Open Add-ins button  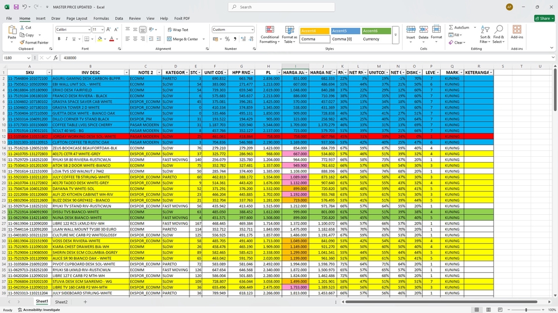(517, 33)
